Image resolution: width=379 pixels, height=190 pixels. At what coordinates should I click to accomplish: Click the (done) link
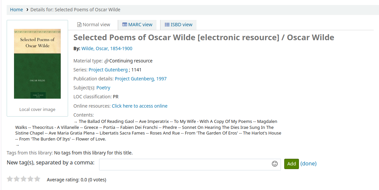click(308, 163)
